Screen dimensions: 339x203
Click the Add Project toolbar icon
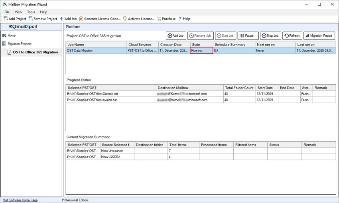coord(6,19)
